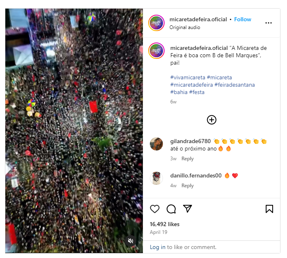This screenshot has width=287, height=258.
Task: Open the #vivamicareta hashtag
Action: tap(188, 78)
